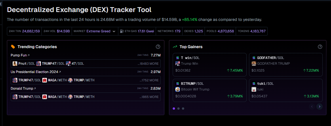Click MAGA token icon in Donald Trump row
Image resolution: width=331 pixels, height=126 pixels.
click(45, 97)
